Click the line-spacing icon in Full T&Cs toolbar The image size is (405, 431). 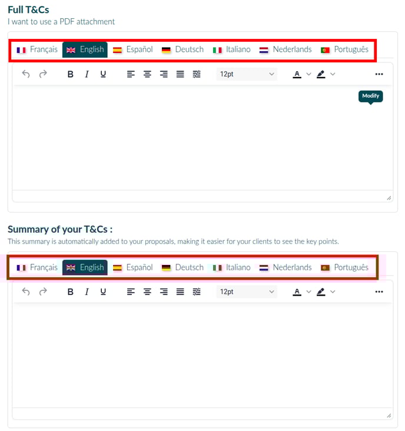[x=197, y=74]
